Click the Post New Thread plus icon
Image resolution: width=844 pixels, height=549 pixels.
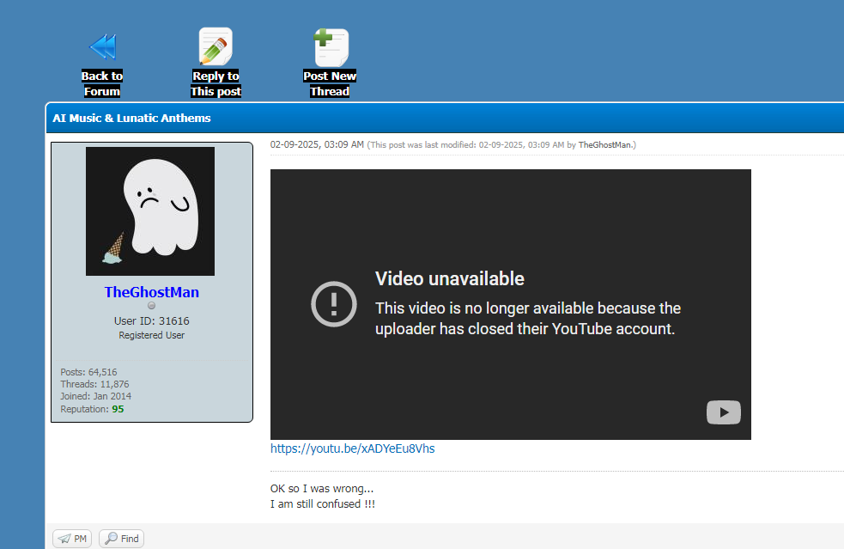click(331, 46)
